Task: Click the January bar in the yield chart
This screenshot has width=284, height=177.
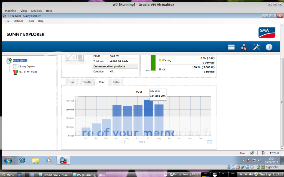Action: [x=86, y=132]
